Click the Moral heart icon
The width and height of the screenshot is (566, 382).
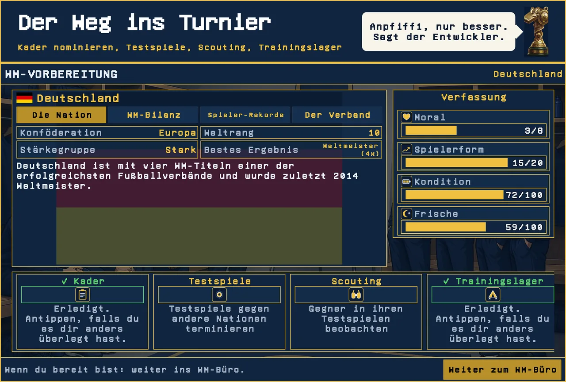coord(406,117)
